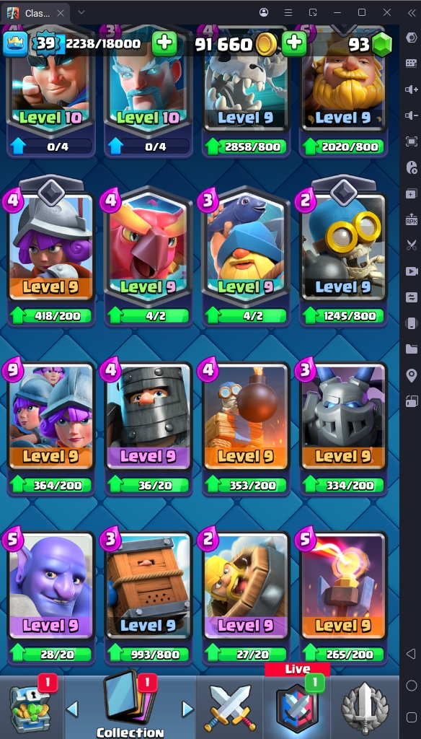Click the green plus beside the gold counter
Image resolution: width=421 pixels, height=739 pixels.
click(294, 44)
